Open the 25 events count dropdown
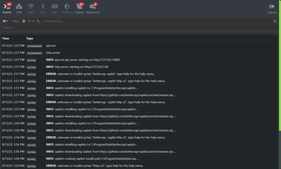This screenshot has width=281, height=169. pos(31,21)
